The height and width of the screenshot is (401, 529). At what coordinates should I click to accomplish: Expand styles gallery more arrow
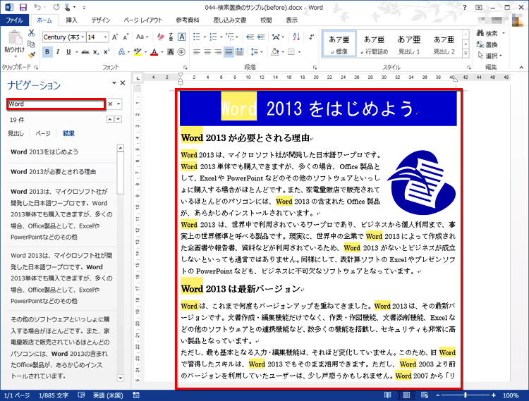tap(466, 54)
